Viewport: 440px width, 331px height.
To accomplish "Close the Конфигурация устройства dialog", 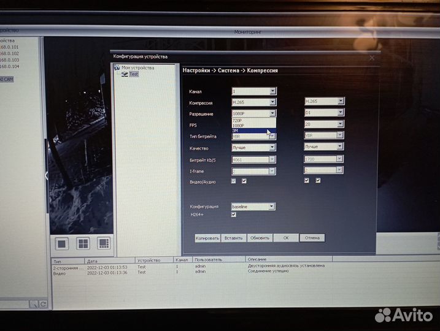I will point(372,58).
